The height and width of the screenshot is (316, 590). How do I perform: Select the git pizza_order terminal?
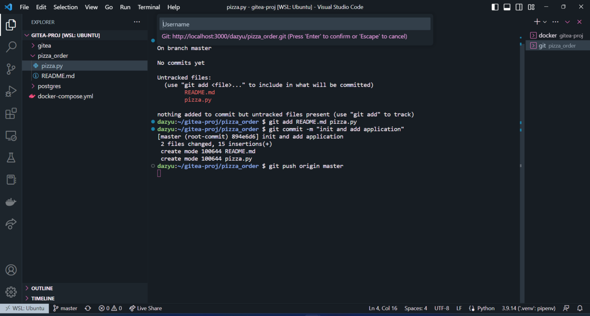(557, 46)
